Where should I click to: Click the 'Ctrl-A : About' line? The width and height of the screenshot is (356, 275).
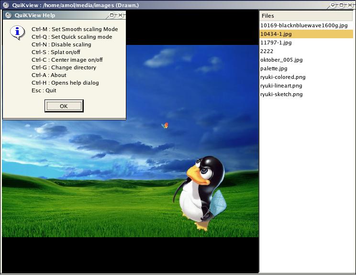49,75
